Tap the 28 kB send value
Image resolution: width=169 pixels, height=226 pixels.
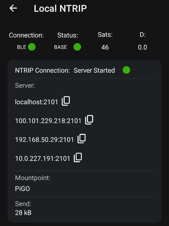[x=23, y=213]
